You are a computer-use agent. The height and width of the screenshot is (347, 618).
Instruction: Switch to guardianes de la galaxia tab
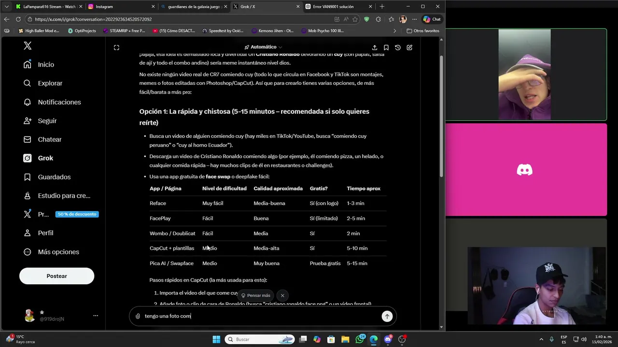pos(193,7)
